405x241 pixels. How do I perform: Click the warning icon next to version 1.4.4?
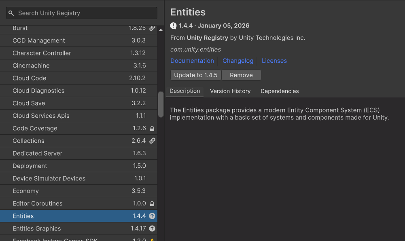[173, 26]
